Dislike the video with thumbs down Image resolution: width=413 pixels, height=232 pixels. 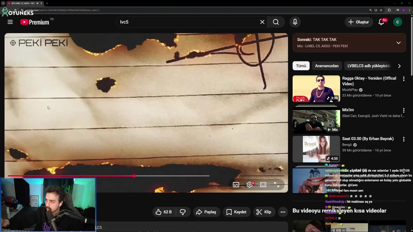click(183, 212)
